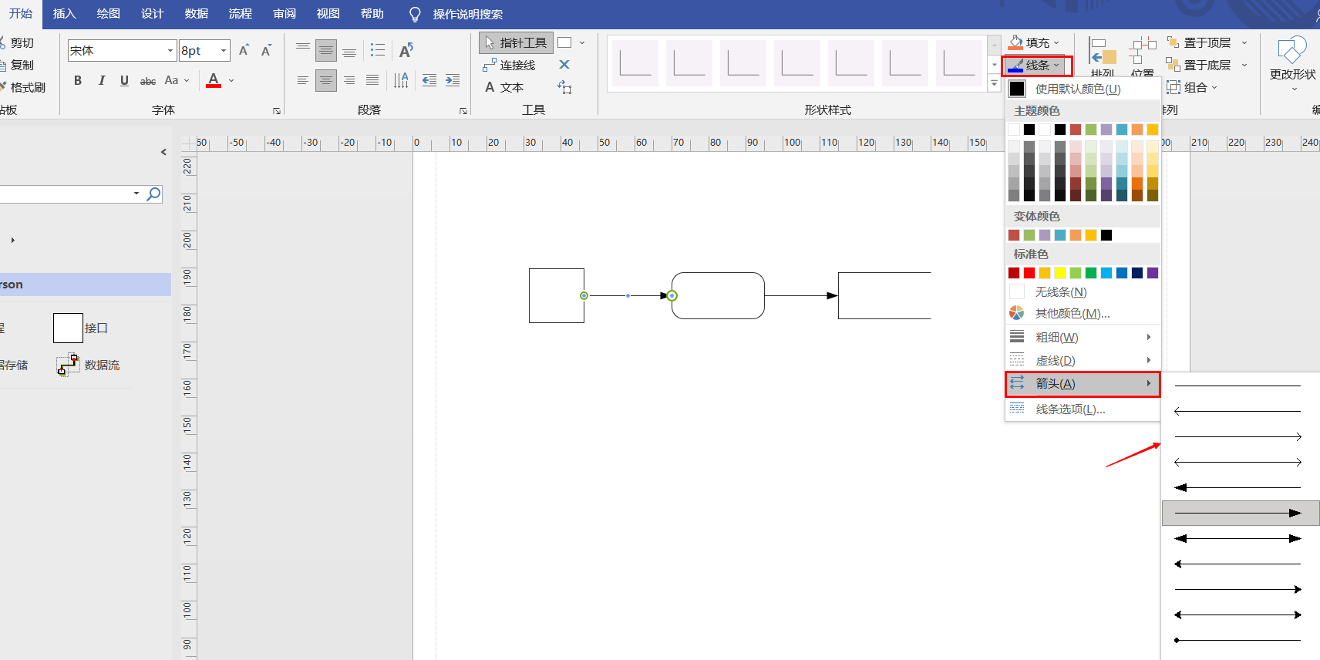The width and height of the screenshot is (1320, 660).
Task: Open the 虚线(D) submenu
Action: coord(1083,361)
